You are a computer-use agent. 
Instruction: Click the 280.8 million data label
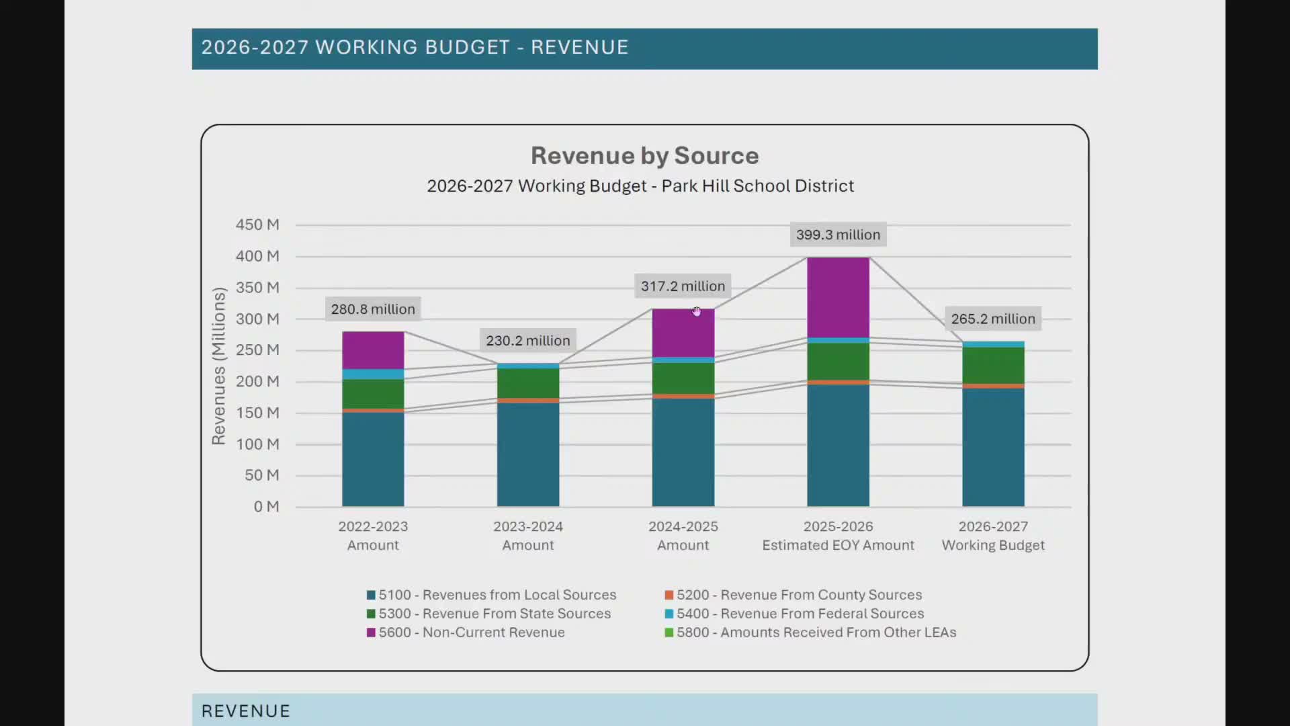click(373, 309)
